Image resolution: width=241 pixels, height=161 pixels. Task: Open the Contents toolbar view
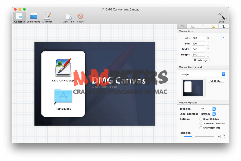pos(19,18)
